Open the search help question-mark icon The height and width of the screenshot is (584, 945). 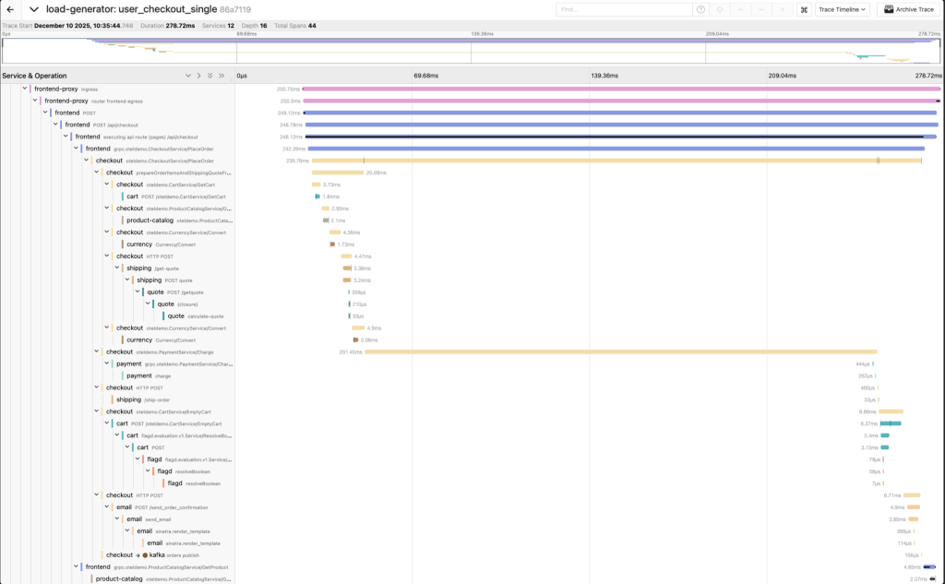click(701, 9)
